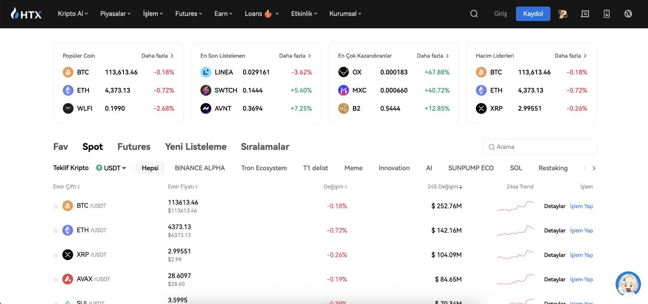Open Daha fazla in Popüler Coin card
The width and height of the screenshot is (648, 304).
tap(158, 56)
